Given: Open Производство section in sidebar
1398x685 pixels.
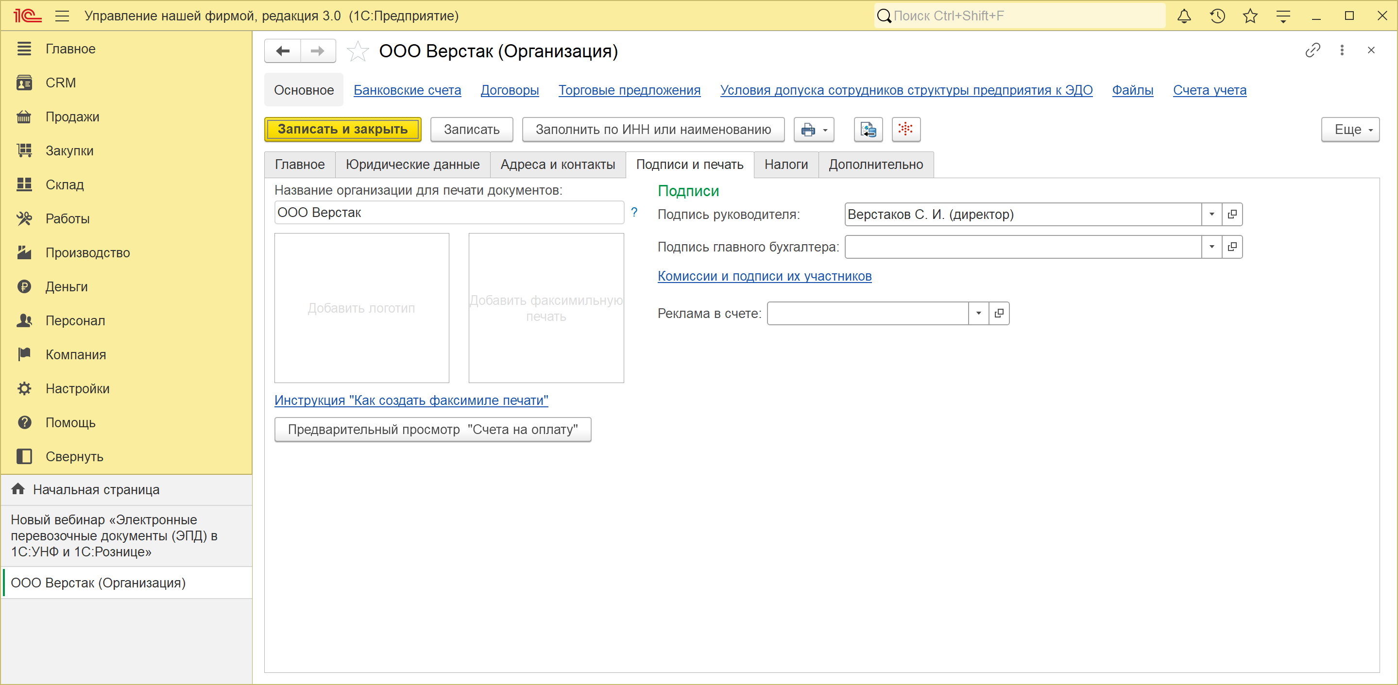Looking at the screenshot, I should (126, 253).
